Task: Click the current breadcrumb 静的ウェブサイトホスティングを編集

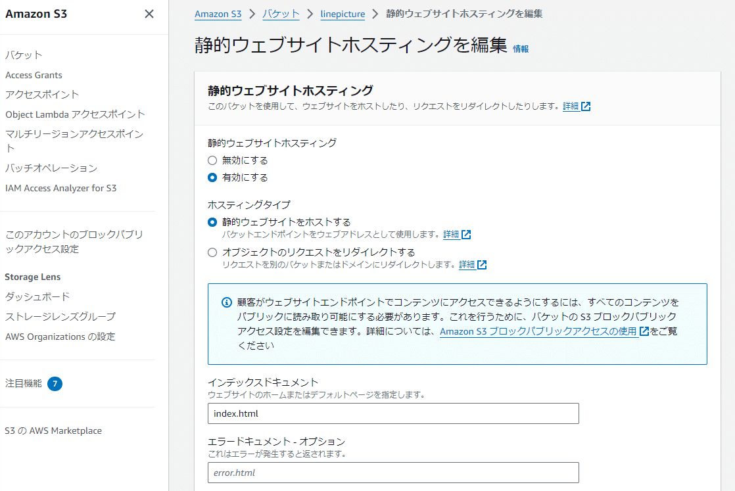Action: [464, 14]
